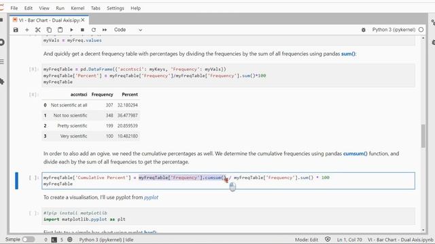Click into the myFreqTable DataFrame code cell

(228, 75)
